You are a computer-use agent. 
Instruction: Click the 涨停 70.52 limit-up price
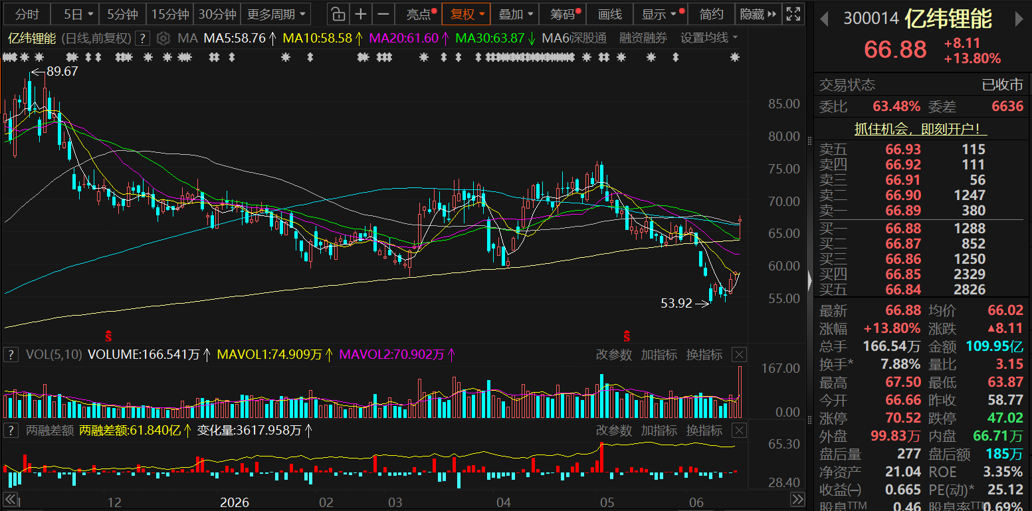pos(903,419)
